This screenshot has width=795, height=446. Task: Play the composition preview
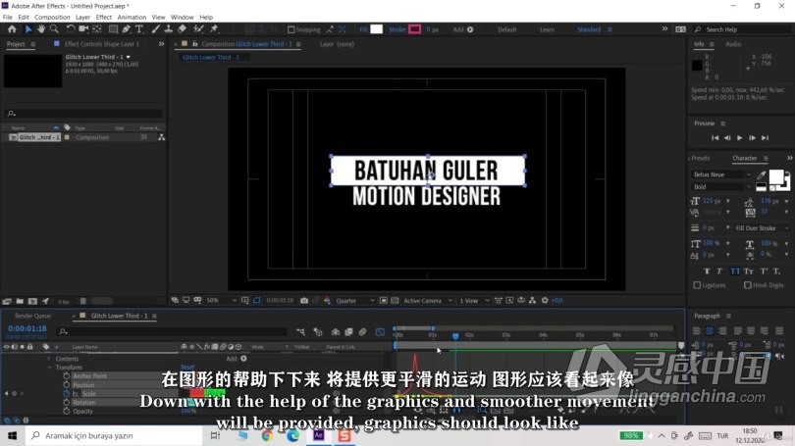(x=740, y=137)
